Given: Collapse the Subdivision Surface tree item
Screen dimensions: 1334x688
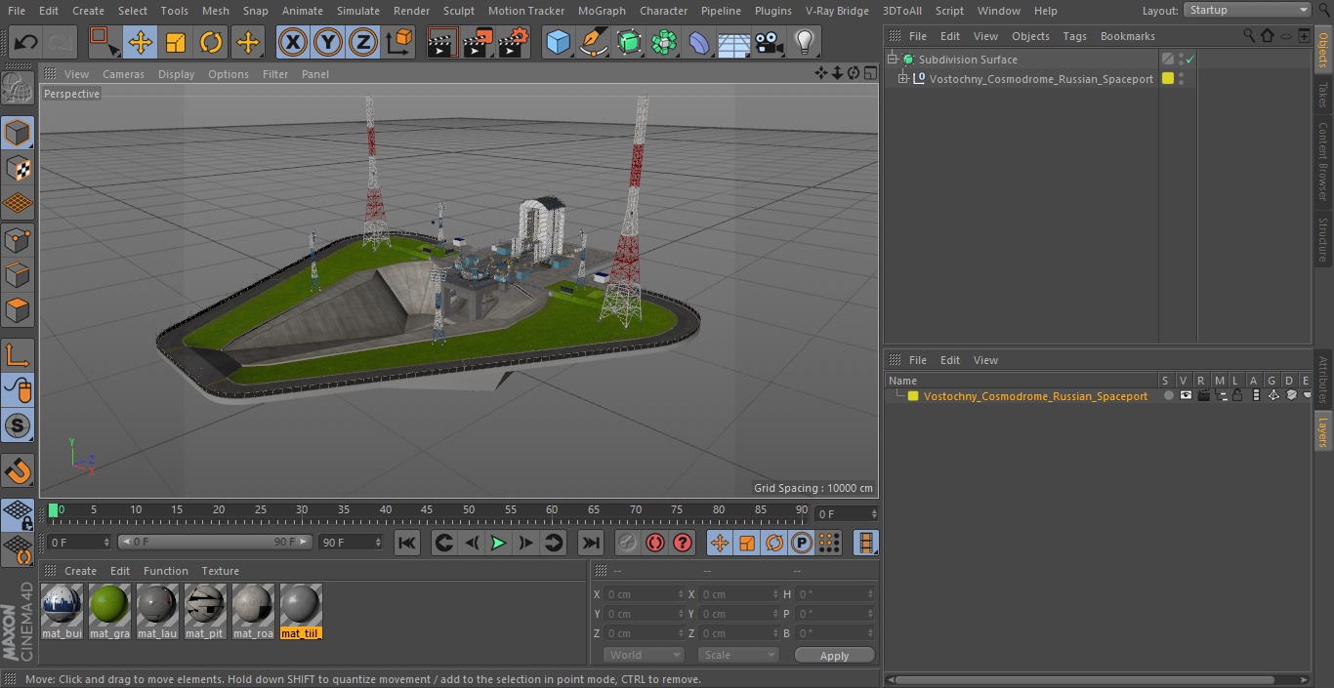Looking at the screenshot, I should pos(892,60).
